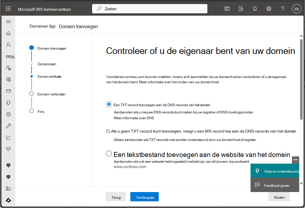Screen dimensions: 305x208
Task: Open the printer resources sidebar icon
Action: tap(8, 79)
